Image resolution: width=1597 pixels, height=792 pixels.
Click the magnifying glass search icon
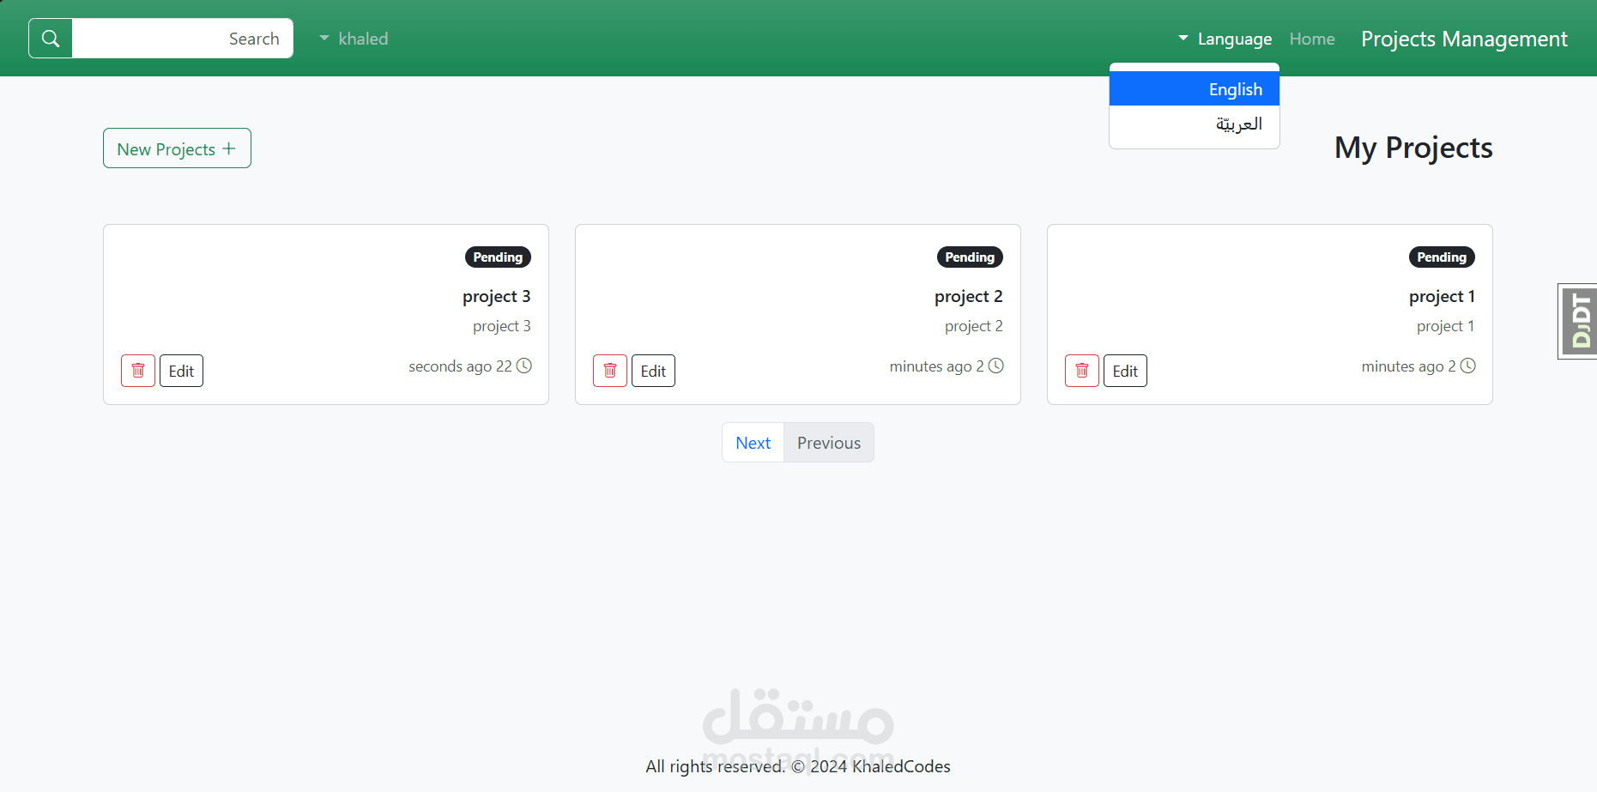point(51,39)
